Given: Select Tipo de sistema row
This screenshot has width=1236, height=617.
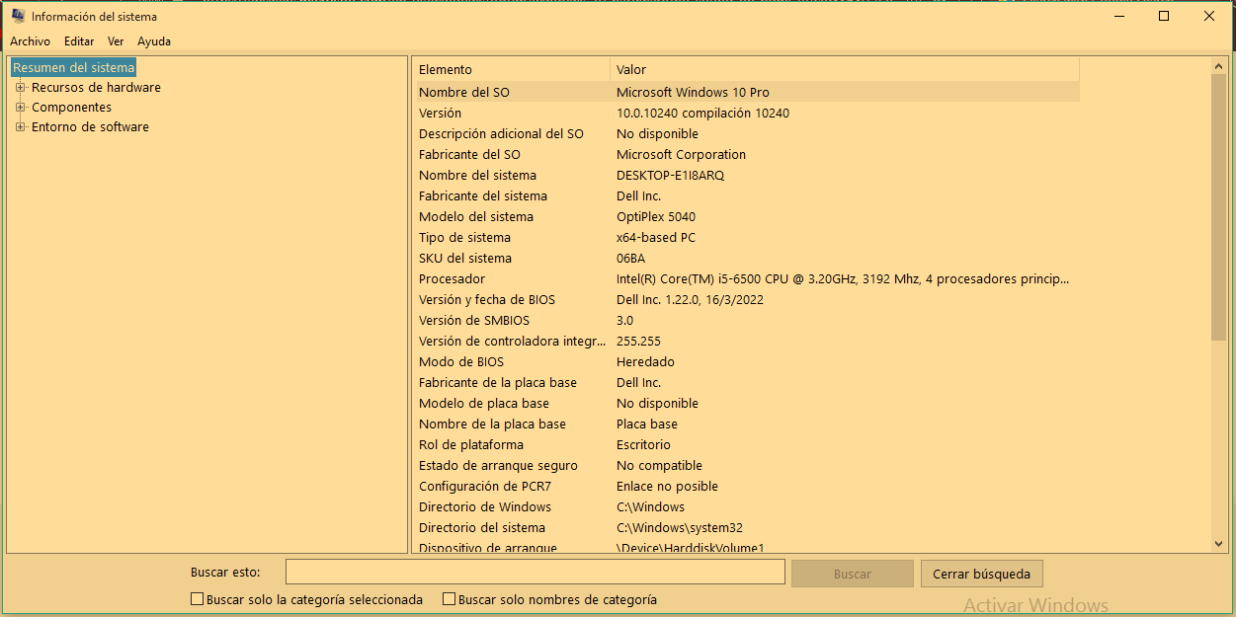Looking at the screenshot, I should coord(746,237).
